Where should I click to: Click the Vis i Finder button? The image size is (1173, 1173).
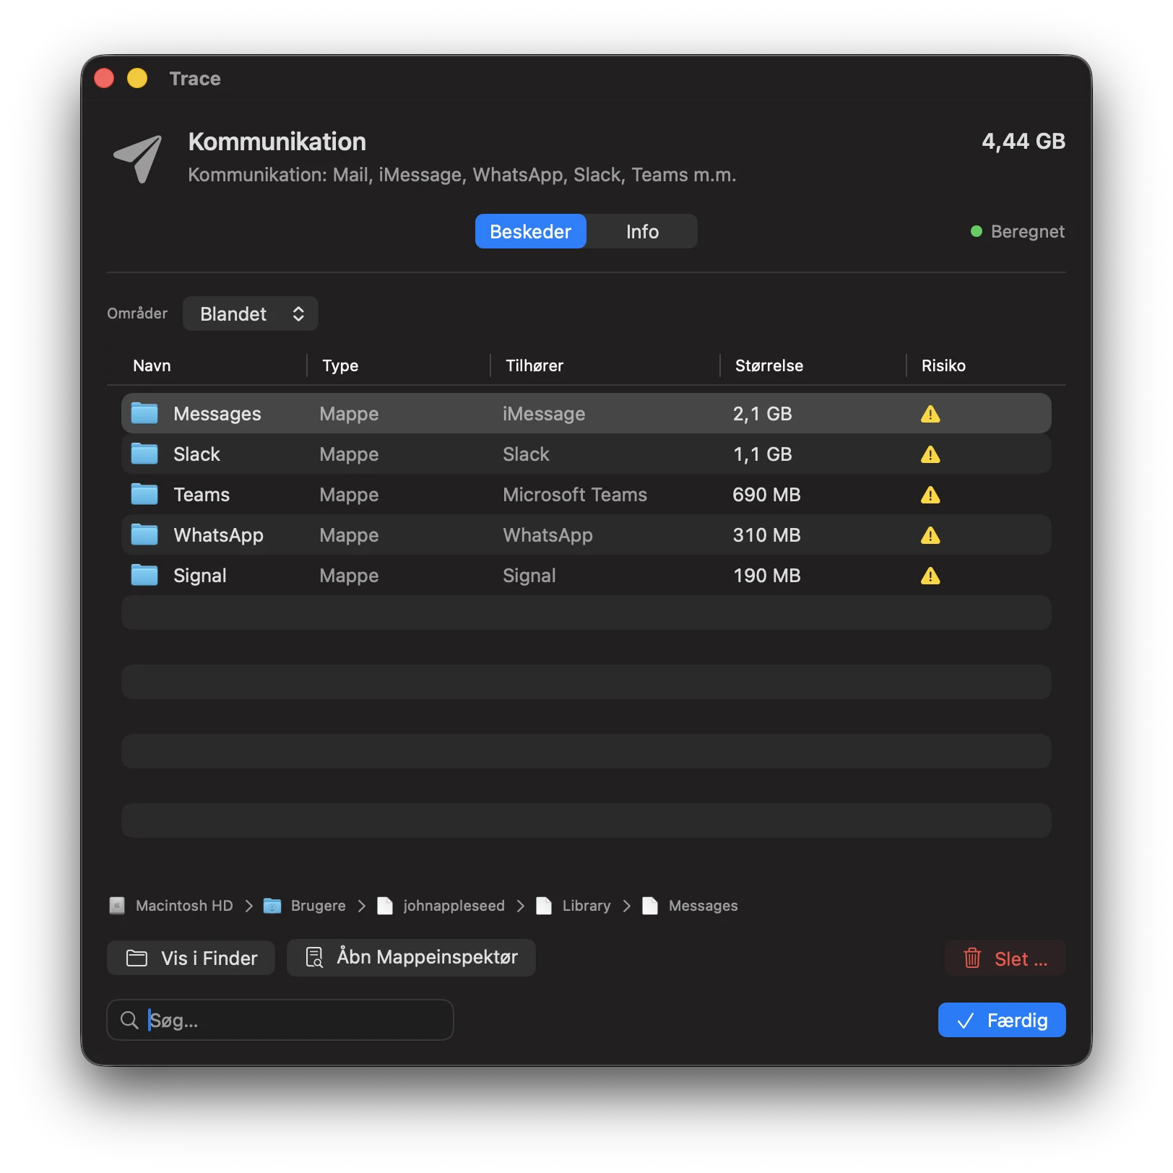(x=191, y=958)
